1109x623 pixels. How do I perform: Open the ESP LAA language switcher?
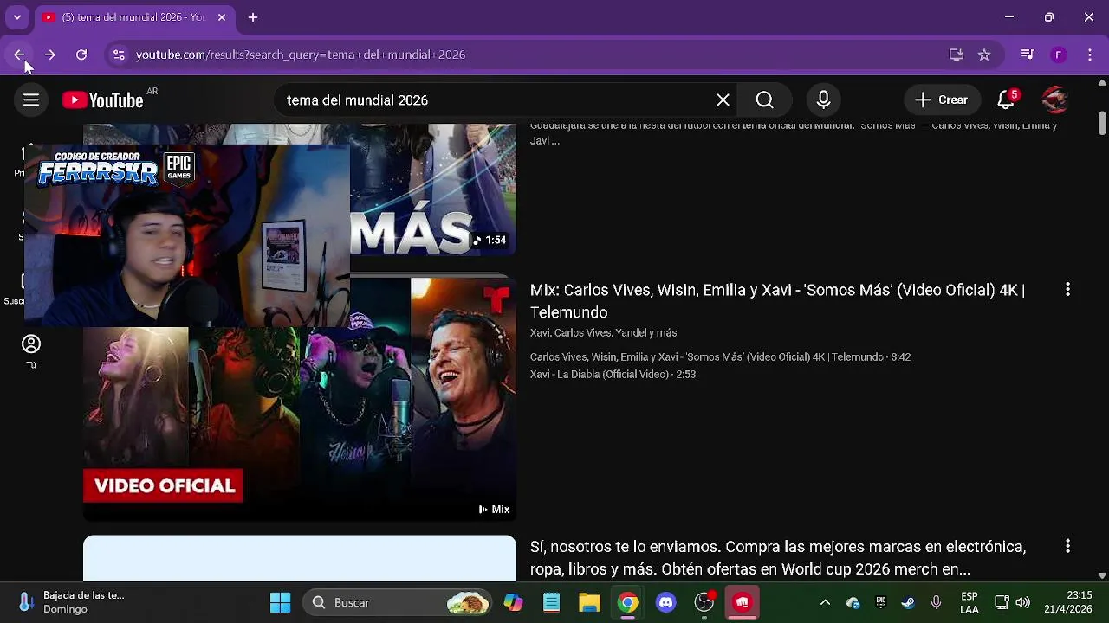970,603
